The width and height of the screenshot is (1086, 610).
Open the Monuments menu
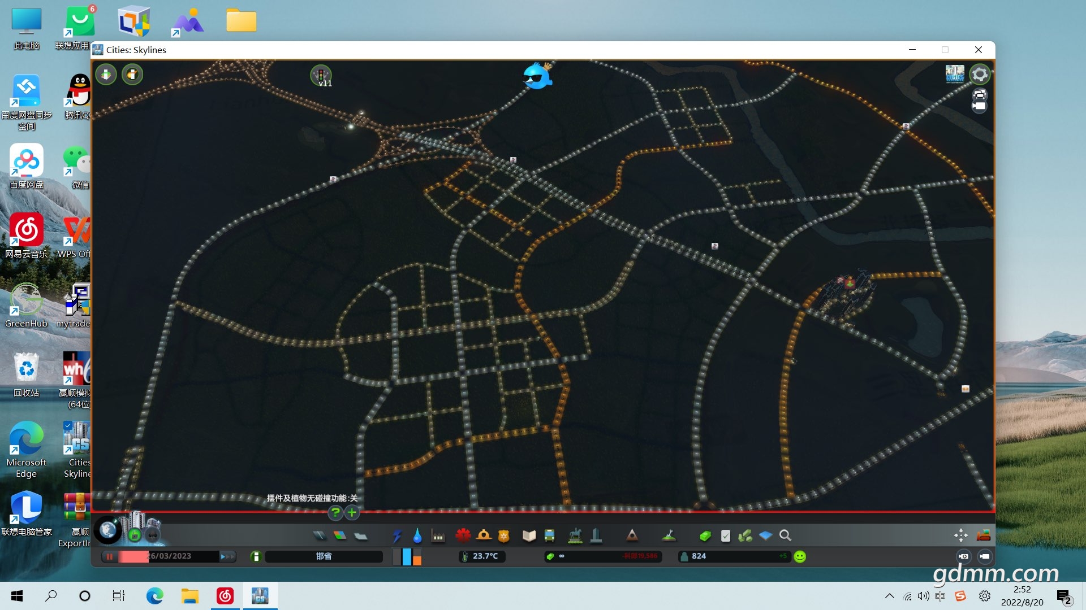[x=632, y=535]
